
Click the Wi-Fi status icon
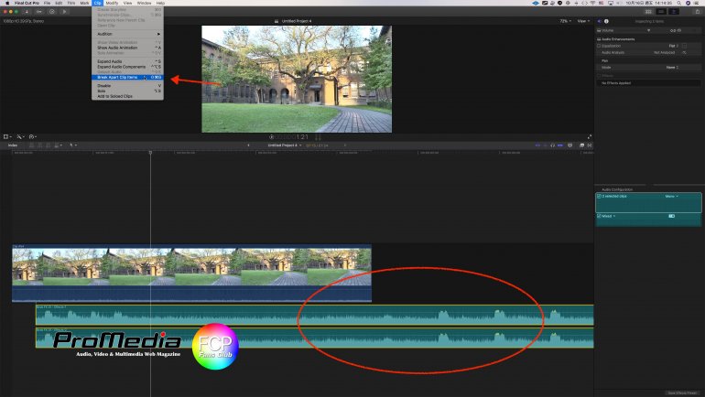pos(592,3)
